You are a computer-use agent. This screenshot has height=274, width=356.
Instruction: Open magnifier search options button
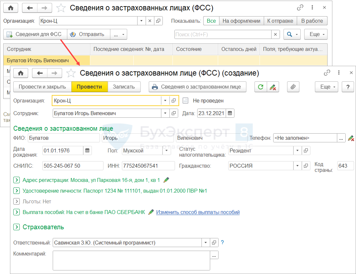click(292, 34)
